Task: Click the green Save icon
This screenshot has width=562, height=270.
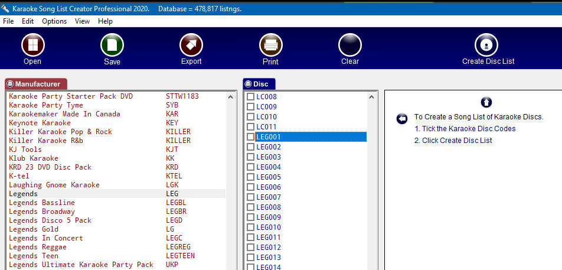Action: pyautogui.click(x=112, y=45)
